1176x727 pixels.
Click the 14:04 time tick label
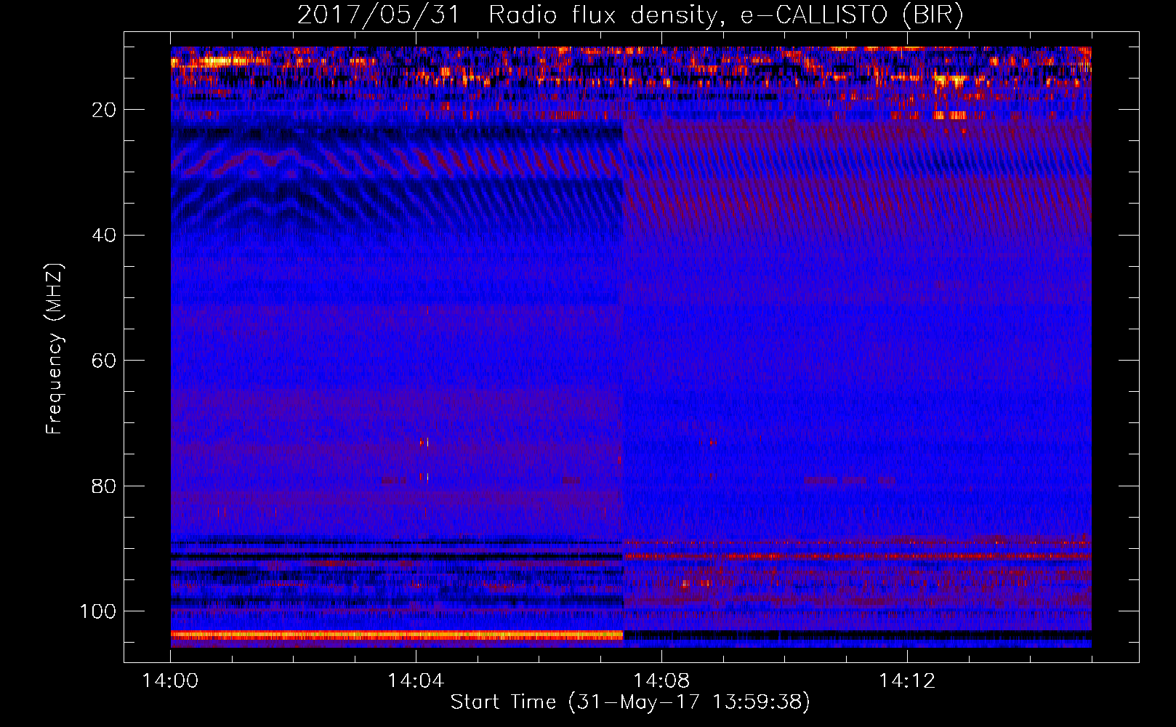416,681
